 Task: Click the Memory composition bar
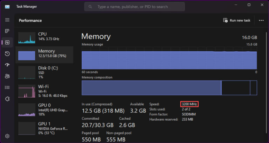169,88
